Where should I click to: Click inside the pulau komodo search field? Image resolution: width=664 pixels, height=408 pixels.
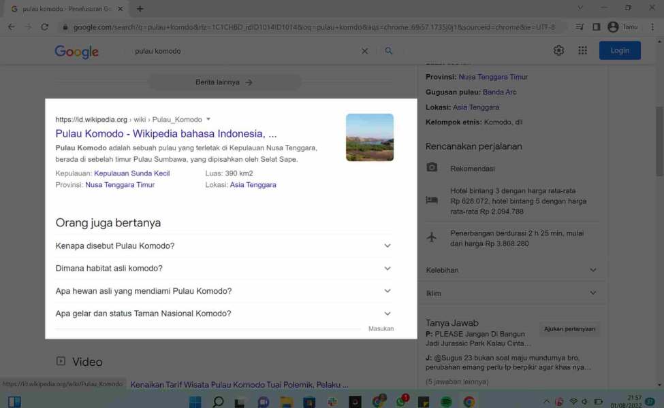pyautogui.click(x=246, y=51)
